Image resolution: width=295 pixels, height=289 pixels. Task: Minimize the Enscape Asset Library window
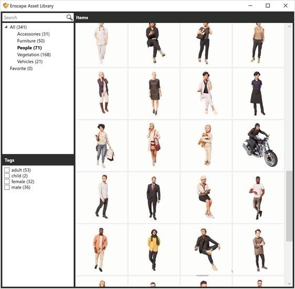pyautogui.click(x=250, y=6)
